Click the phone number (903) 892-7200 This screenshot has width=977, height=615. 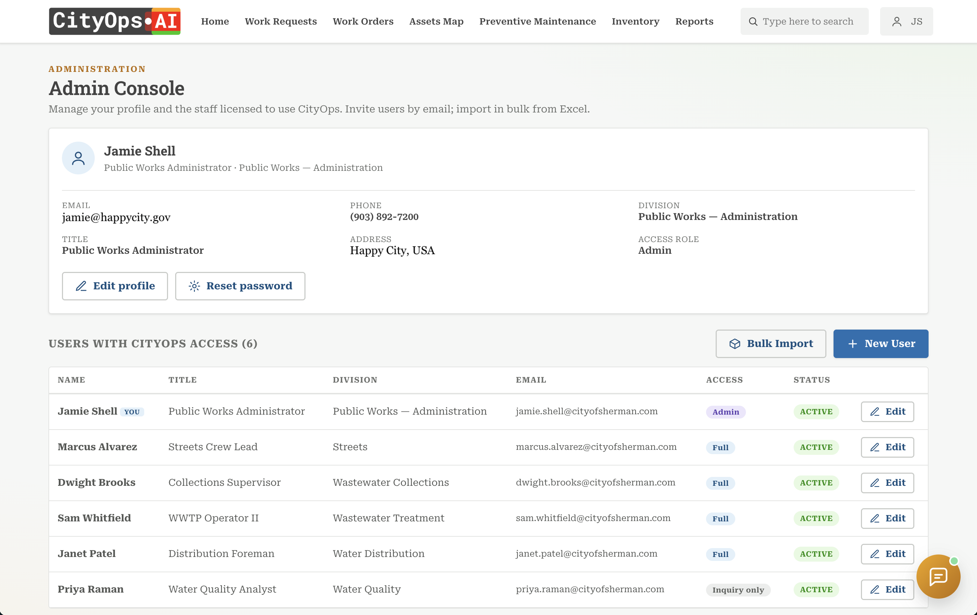tap(384, 217)
